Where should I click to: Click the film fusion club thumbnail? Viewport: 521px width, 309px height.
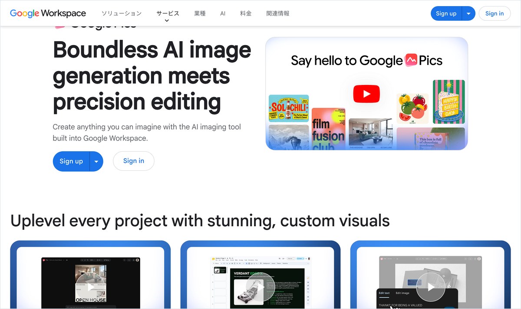coord(329,129)
